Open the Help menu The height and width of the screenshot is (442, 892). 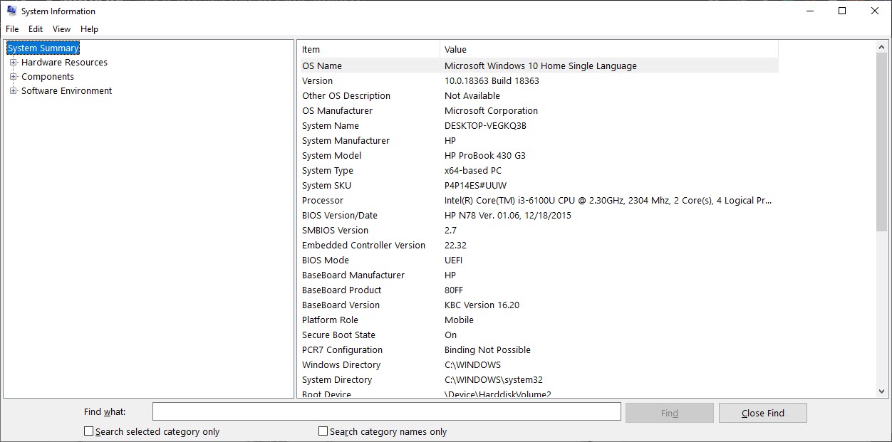[89, 29]
